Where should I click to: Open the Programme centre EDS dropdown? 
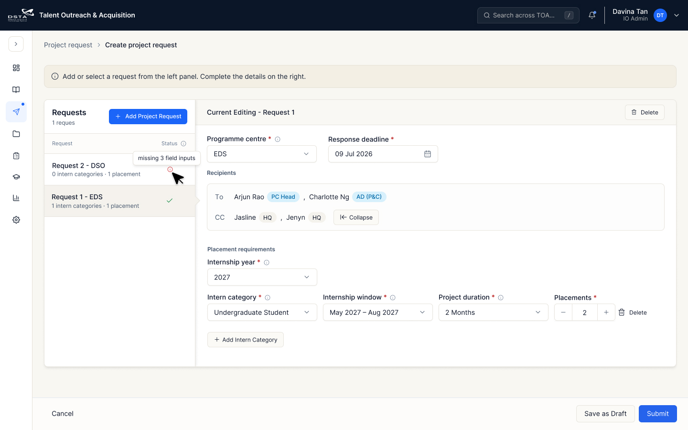pyautogui.click(x=262, y=154)
